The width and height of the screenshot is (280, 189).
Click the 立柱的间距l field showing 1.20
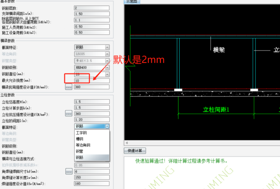(92, 119)
